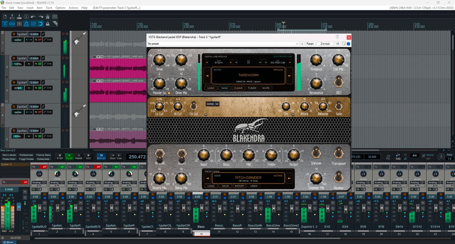The width and height of the screenshot is (455, 244).
Task: Click phase invert icon on 1guitarR track
Action: 43,82
